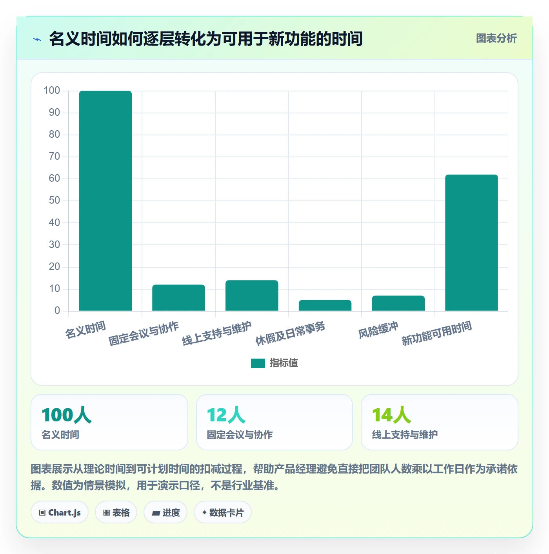The height and width of the screenshot is (554, 549).
Task: Toggle the 指标值 legend color box
Action: 258,363
